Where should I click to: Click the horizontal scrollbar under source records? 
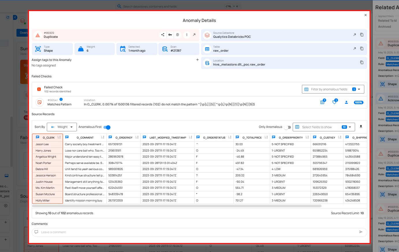177,206
